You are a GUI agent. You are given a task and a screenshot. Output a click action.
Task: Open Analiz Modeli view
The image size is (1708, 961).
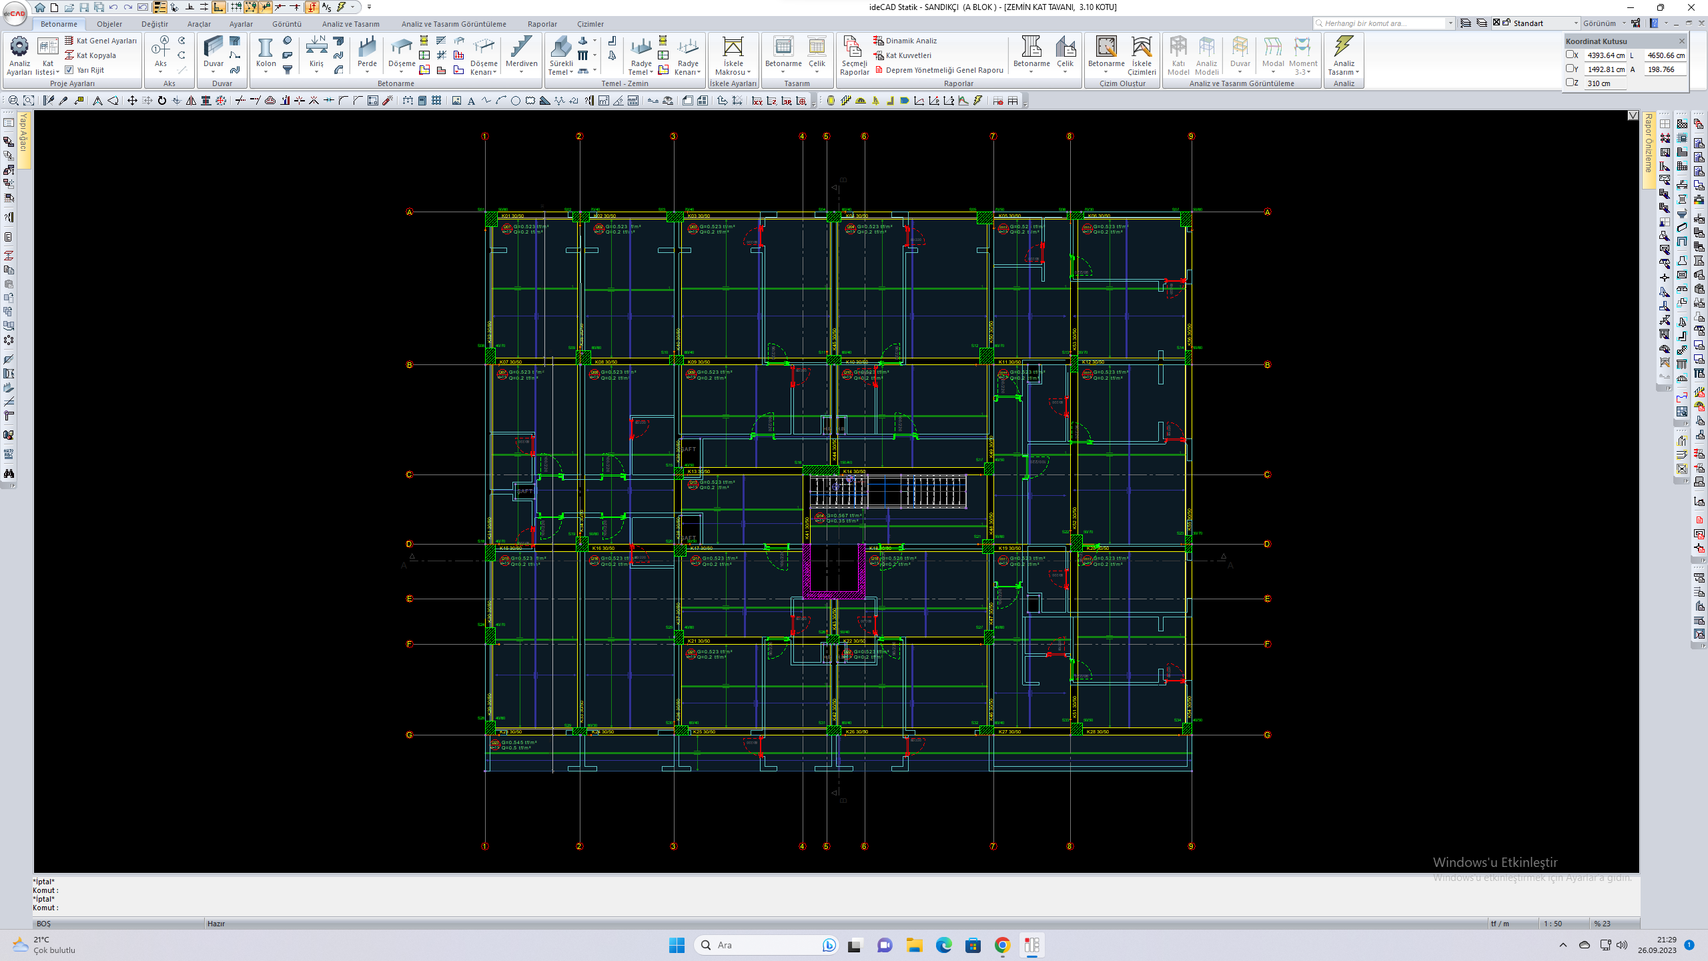(x=1206, y=56)
